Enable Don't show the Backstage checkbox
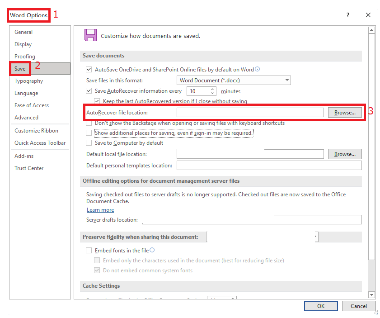The image size is (380, 318). click(x=89, y=123)
